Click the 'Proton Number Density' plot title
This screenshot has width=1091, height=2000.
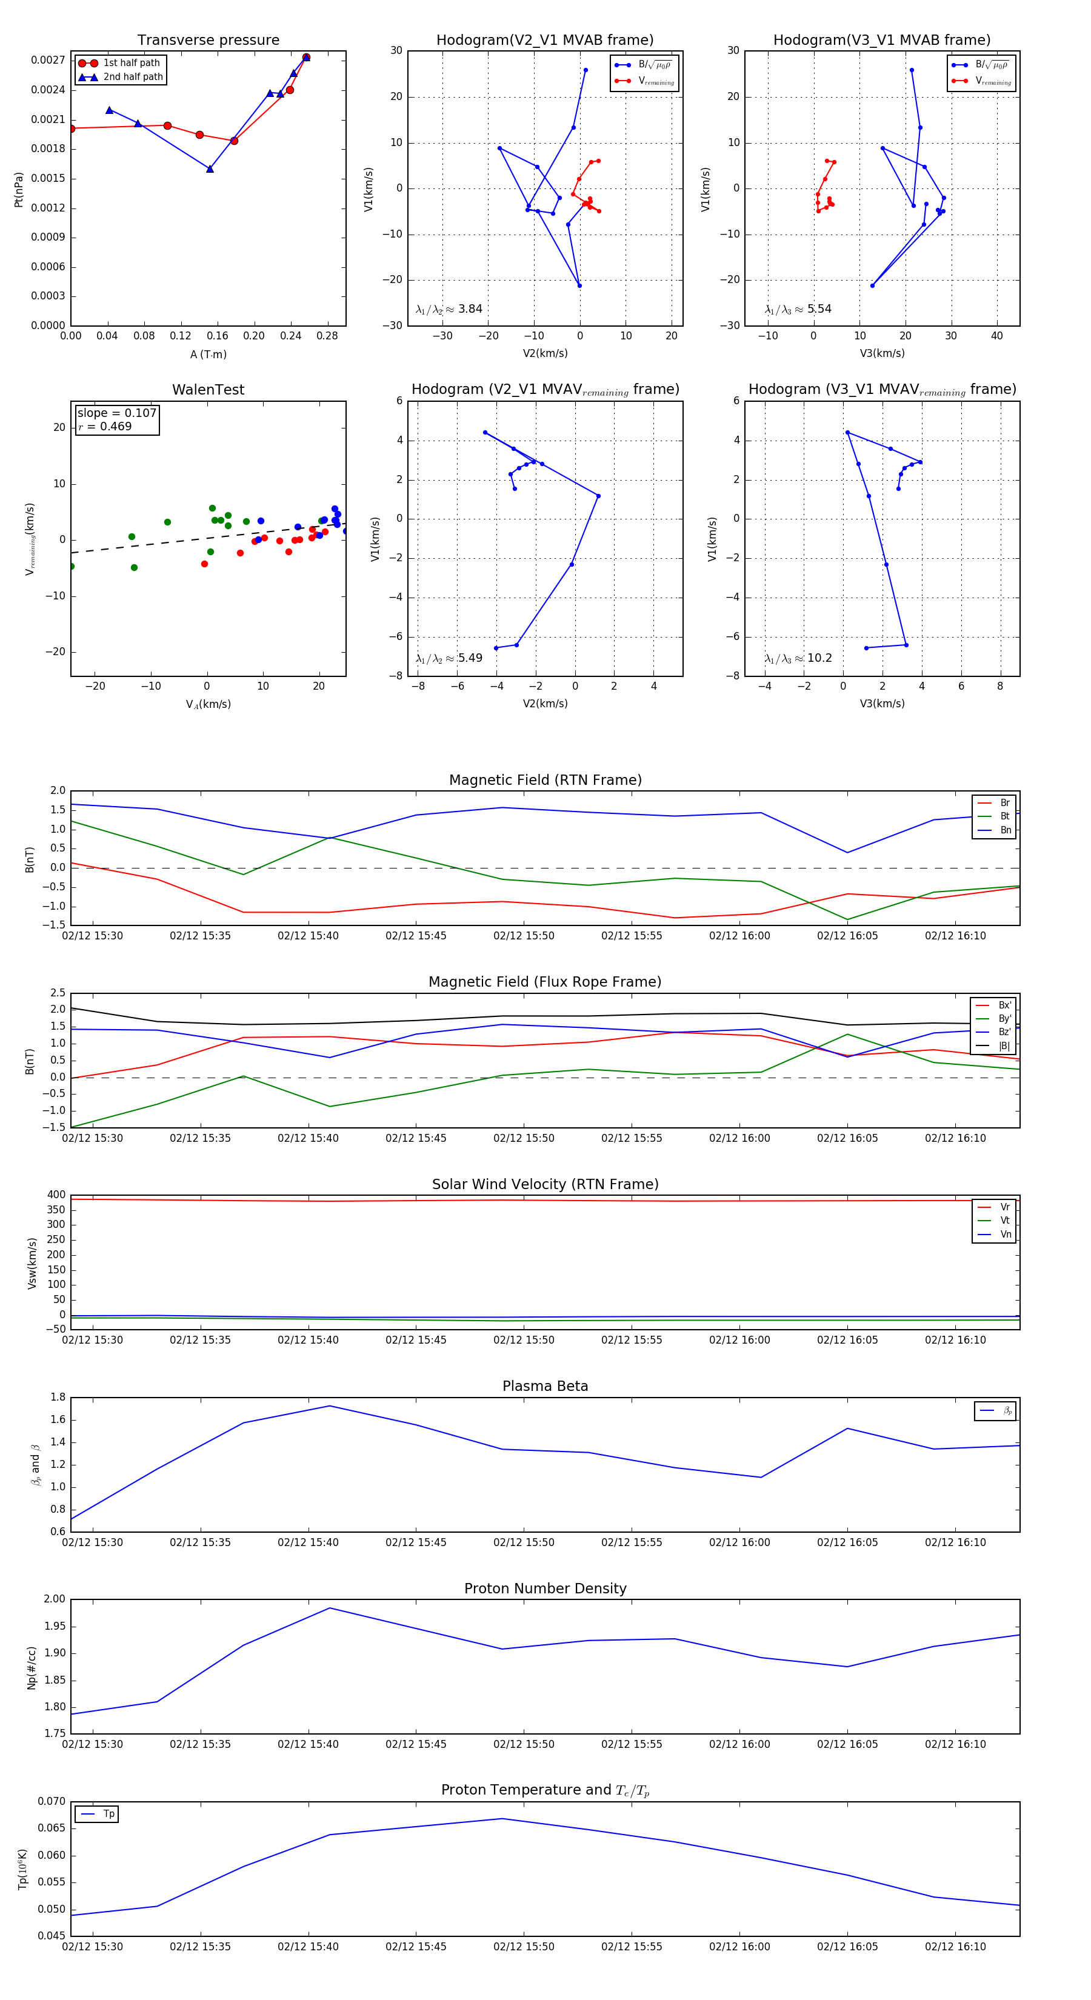545,1588
